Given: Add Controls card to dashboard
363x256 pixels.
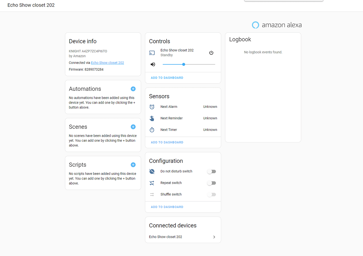Looking at the screenshot, I should click(167, 78).
